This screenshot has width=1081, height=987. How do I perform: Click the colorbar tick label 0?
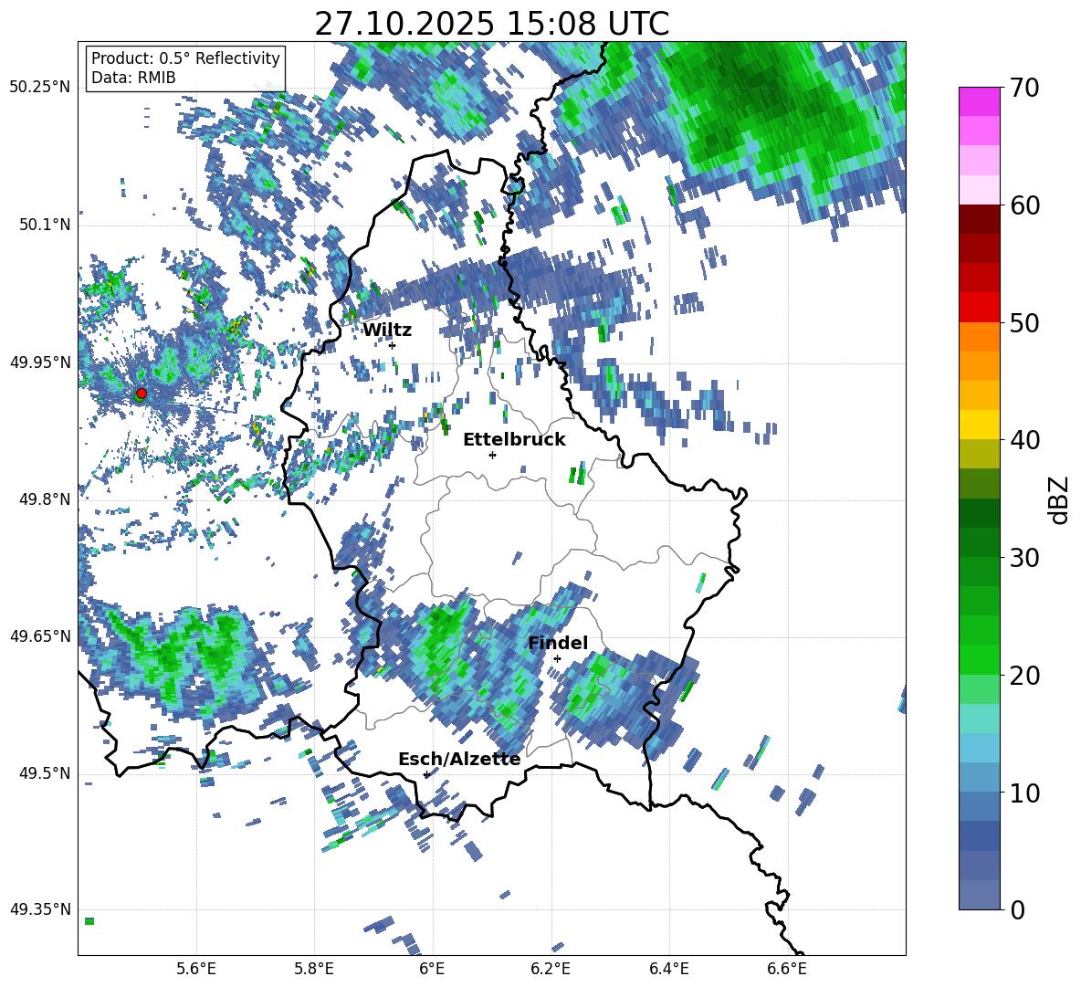(x=1017, y=909)
